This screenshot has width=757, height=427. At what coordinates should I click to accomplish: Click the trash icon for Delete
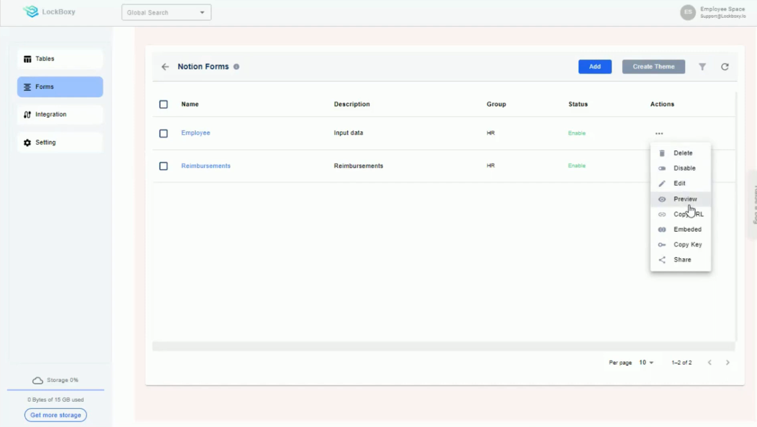pos(662,153)
